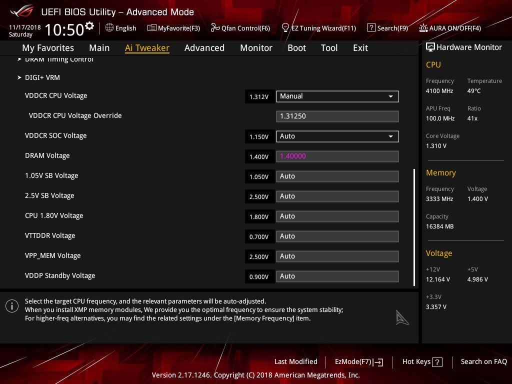Screen dimensions: 512x384
Task: Open the Boot tab
Action: coord(296,48)
